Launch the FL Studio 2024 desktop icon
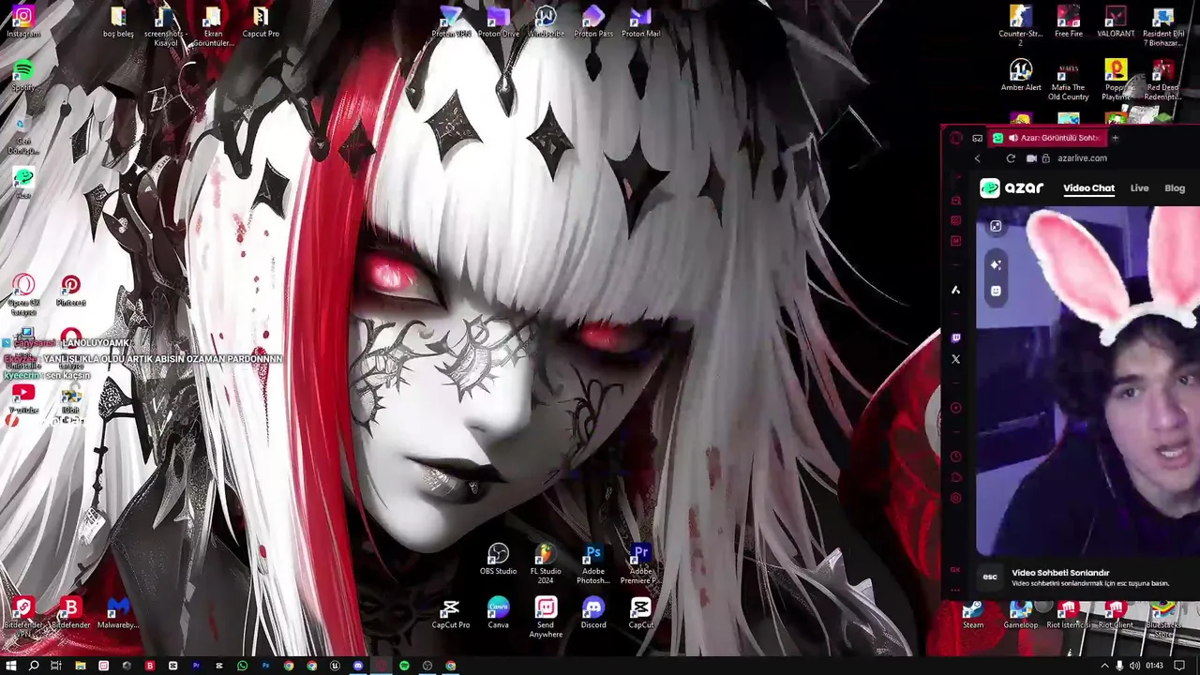 546,563
